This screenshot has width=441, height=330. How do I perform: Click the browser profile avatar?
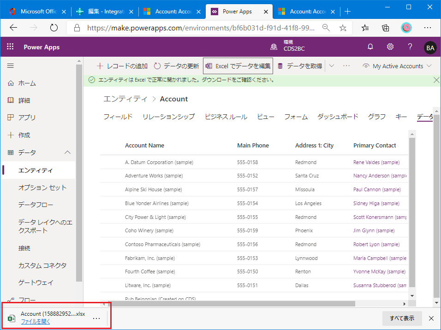[x=406, y=28]
